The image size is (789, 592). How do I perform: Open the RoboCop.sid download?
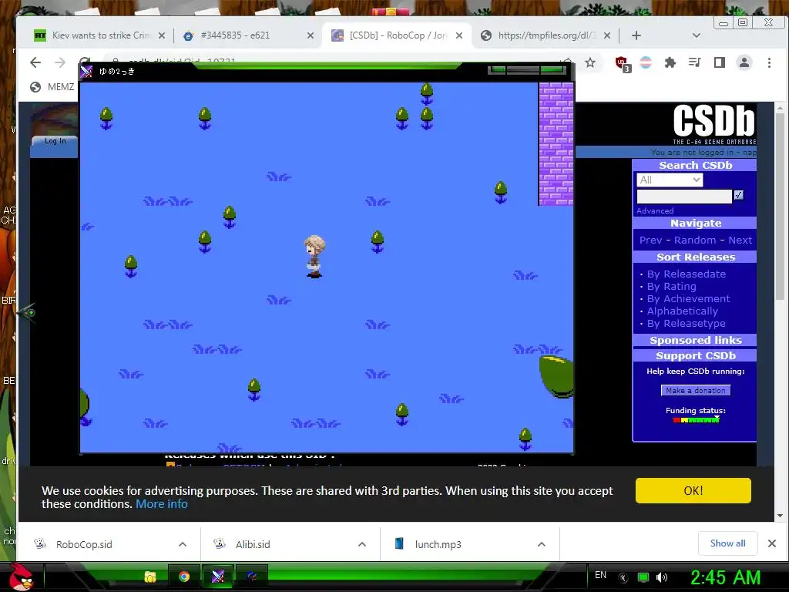point(84,544)
